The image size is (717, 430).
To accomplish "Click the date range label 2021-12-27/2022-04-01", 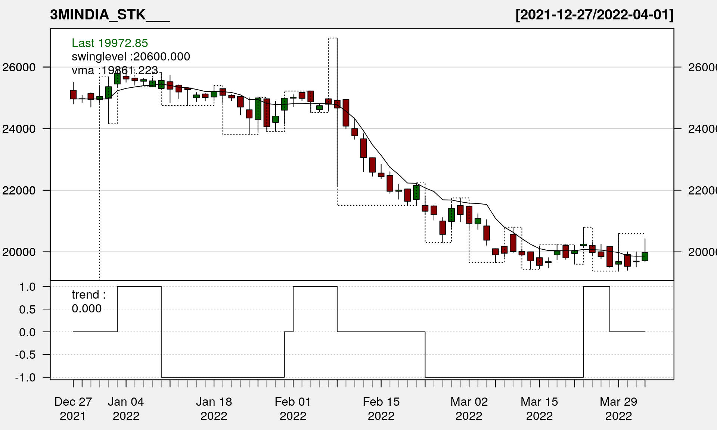I will pyautogui.click(x=594, y=15).
